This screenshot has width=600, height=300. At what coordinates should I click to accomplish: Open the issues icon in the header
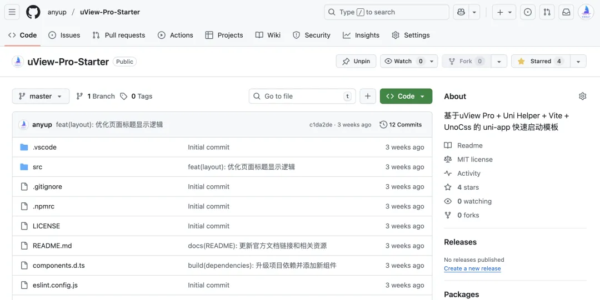tap(528, 12)
